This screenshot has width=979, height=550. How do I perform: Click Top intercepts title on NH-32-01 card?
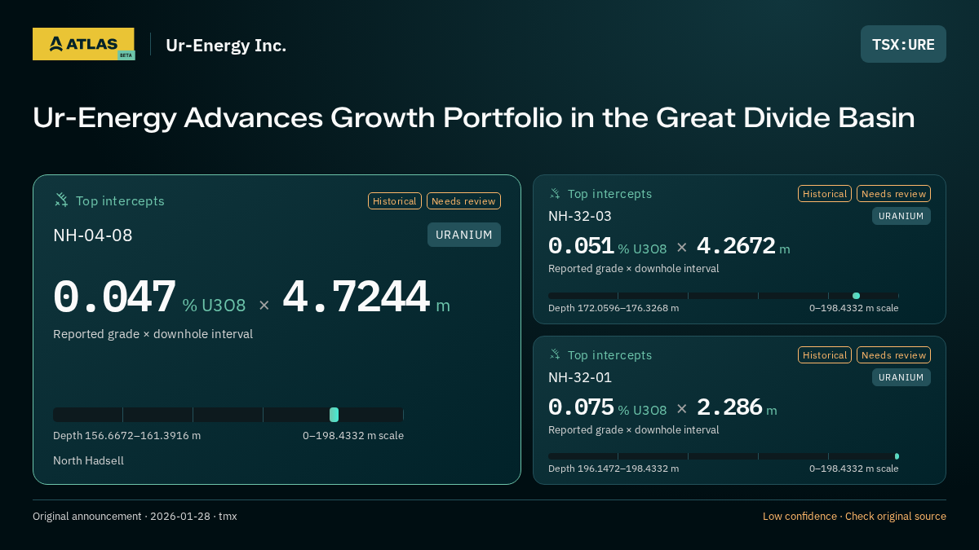pyautogui.click(x=609, y=355)
